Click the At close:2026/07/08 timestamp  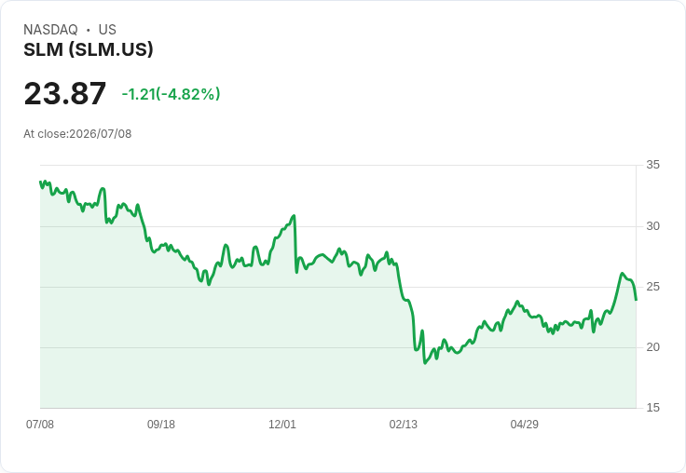(77, 134)
